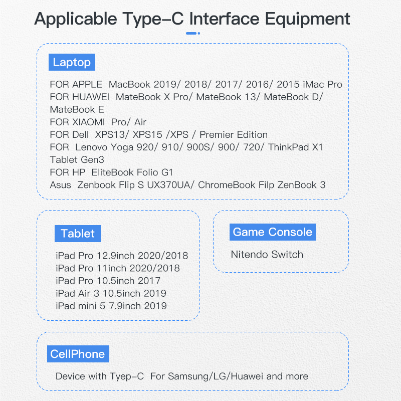Click the Asus Zenbook Flip S line
401x401 pixels.
point(187,185)
